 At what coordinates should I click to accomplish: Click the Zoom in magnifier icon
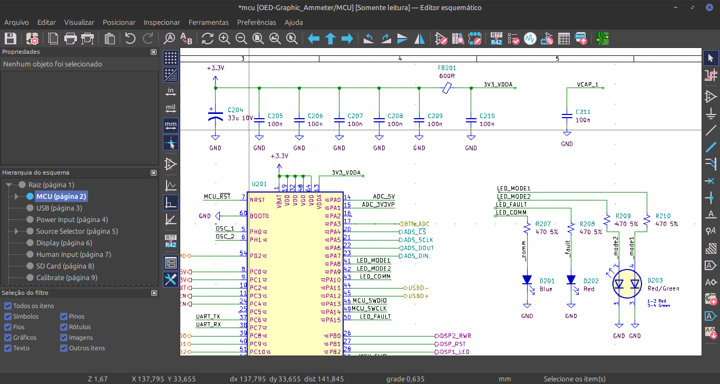[x=225, y=39]
